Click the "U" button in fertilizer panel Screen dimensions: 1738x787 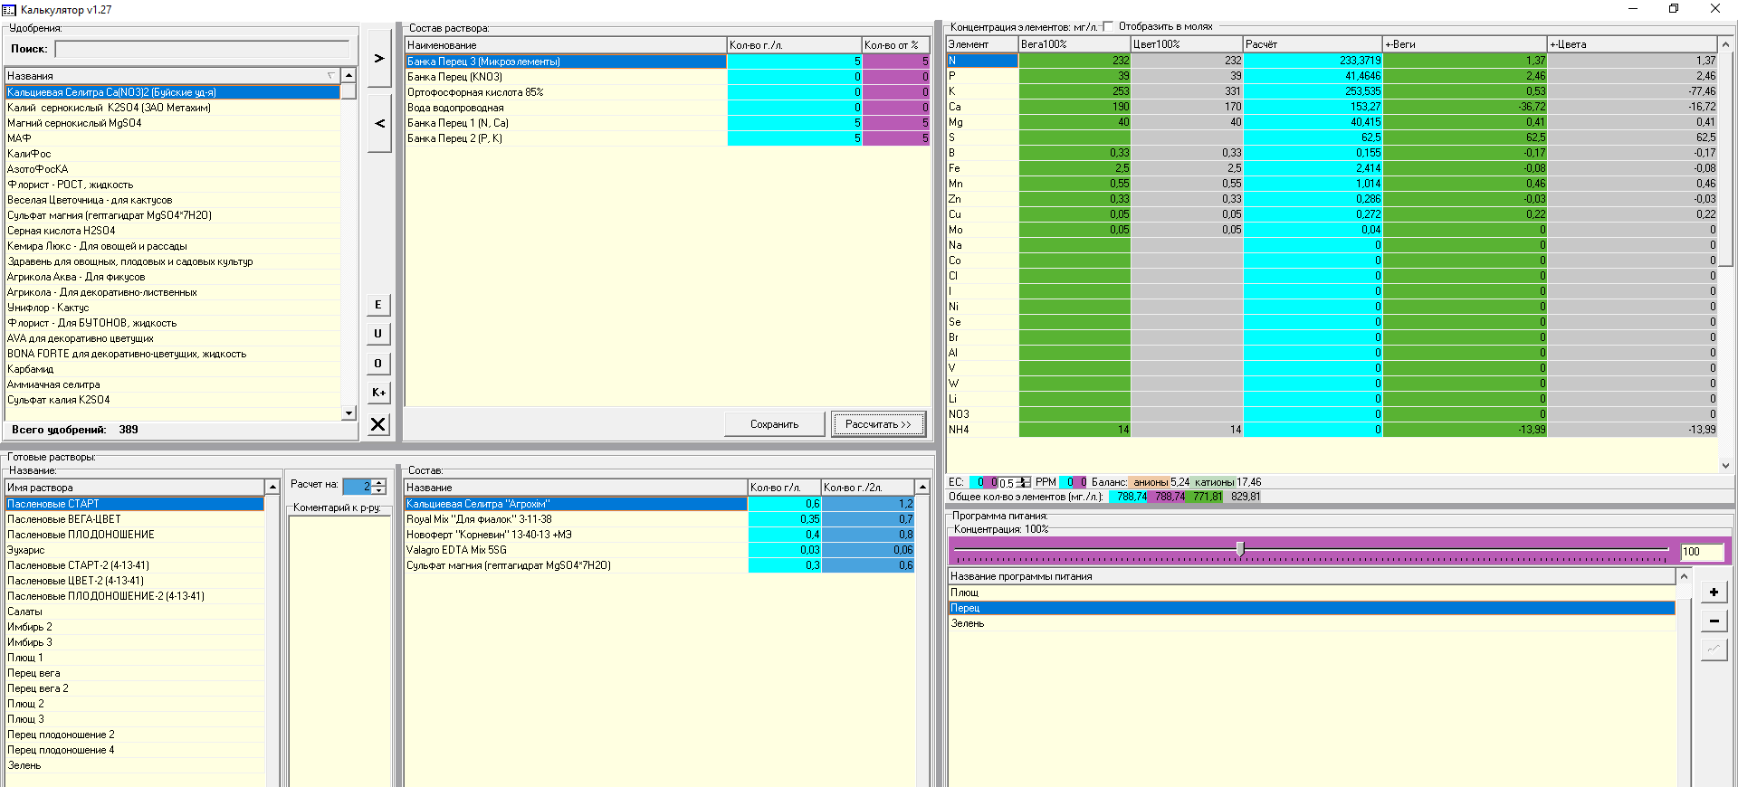[378, 334]
